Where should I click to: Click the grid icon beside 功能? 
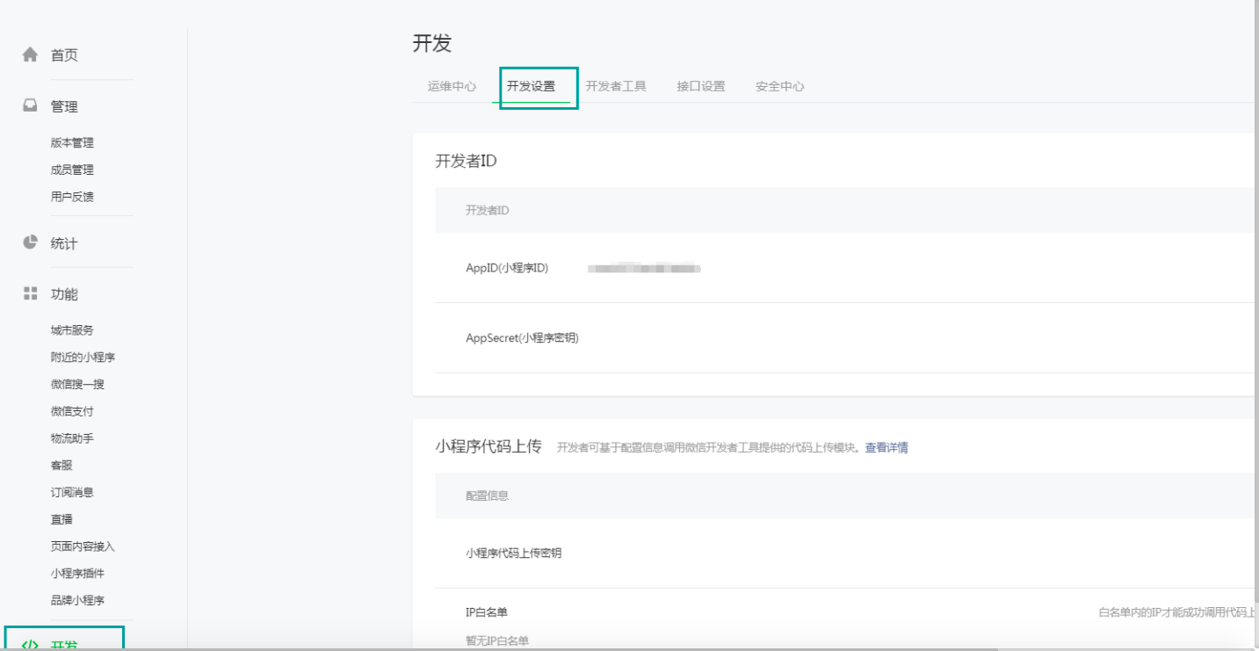30,293
